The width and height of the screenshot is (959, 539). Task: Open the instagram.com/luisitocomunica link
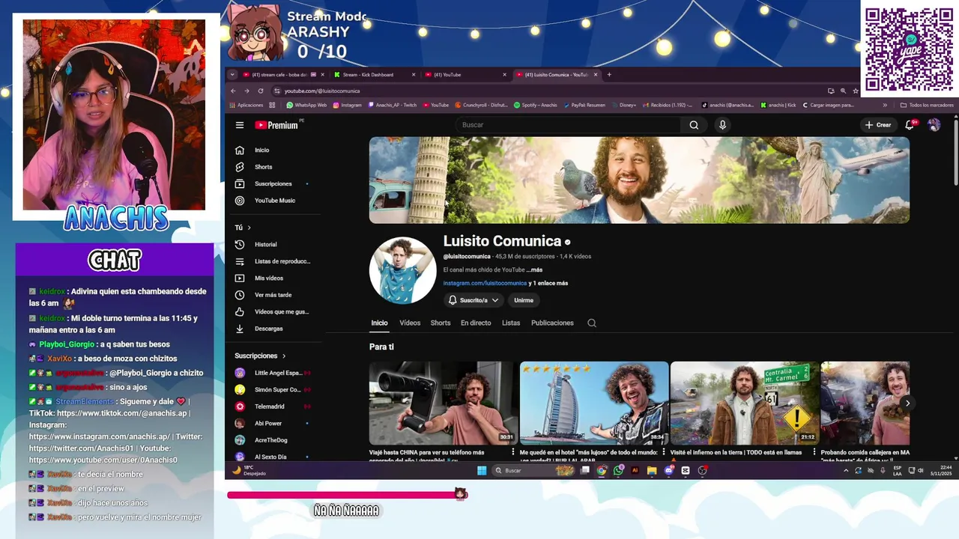click(485, 284)
